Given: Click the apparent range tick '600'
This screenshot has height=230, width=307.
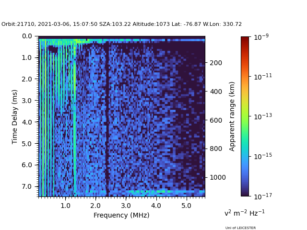Looking at the screenshot, I should [216, 120].
